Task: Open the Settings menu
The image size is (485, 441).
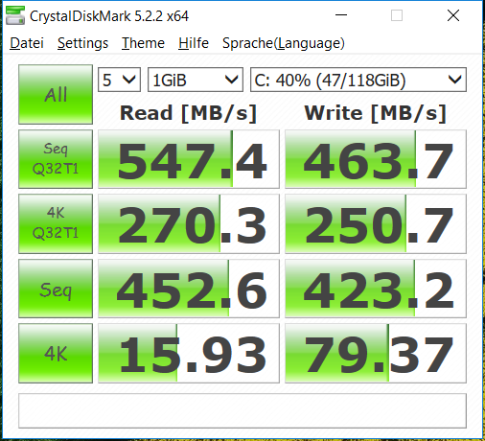Action: [x=82, y=43]
